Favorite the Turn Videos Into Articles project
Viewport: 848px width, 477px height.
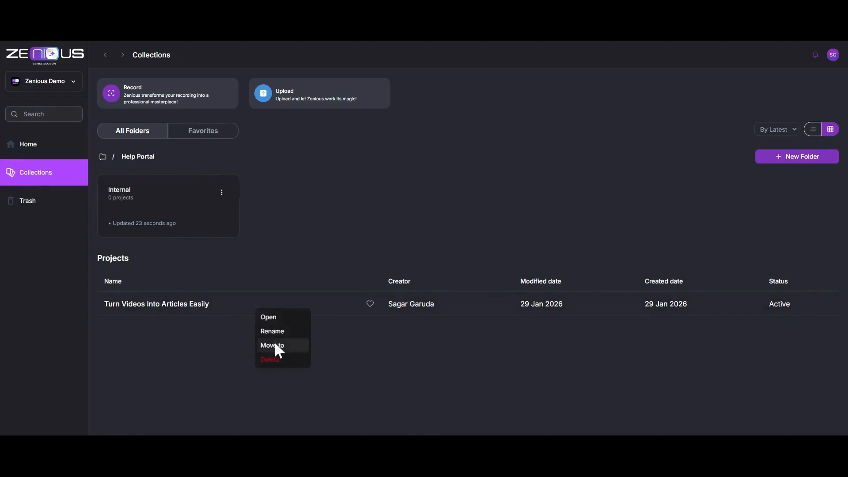coord(370,304)
